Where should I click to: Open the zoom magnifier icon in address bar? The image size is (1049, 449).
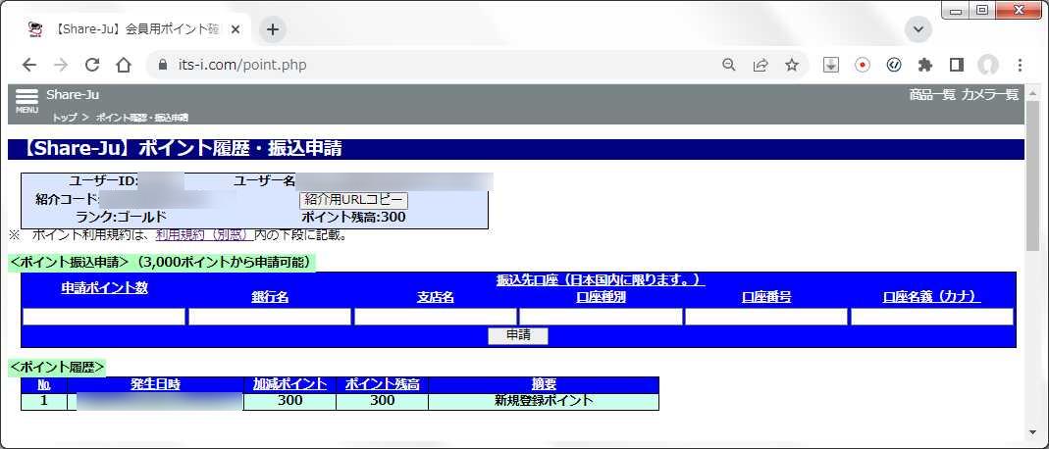[729, 65]
